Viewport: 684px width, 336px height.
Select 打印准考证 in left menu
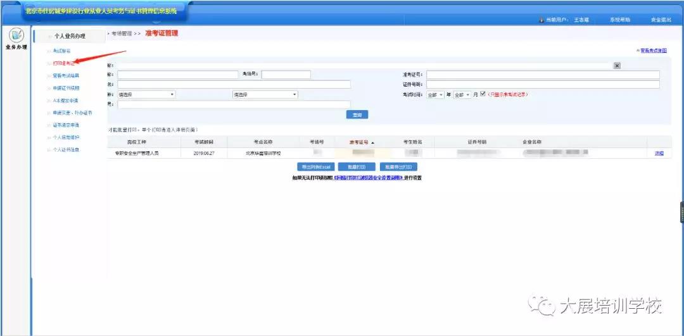pos(63,63)
